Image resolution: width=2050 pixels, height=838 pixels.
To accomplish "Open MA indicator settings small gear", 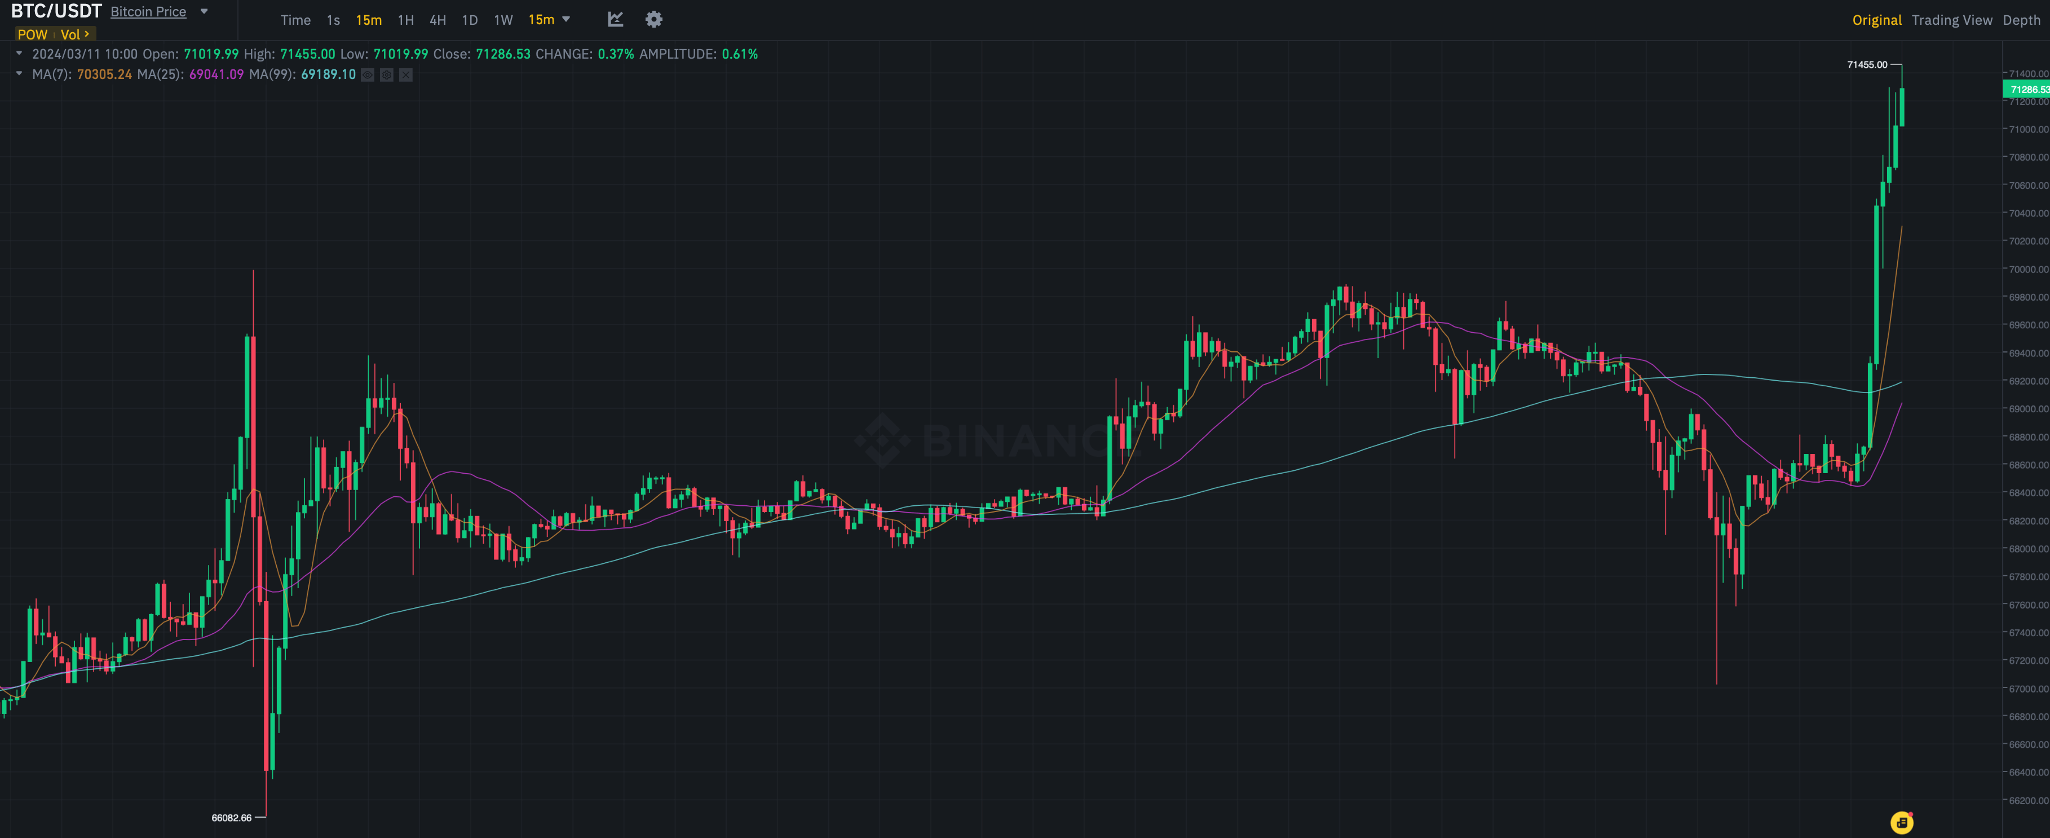I will click(387, 75).
